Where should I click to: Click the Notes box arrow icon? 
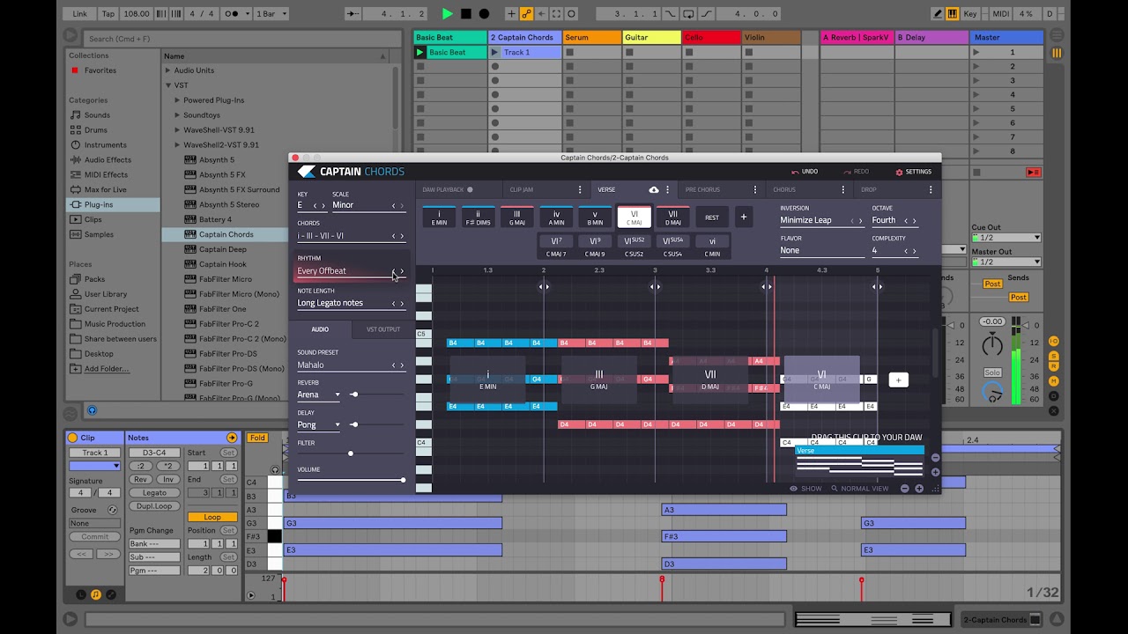pyautogui.click(x=232, y=438)
